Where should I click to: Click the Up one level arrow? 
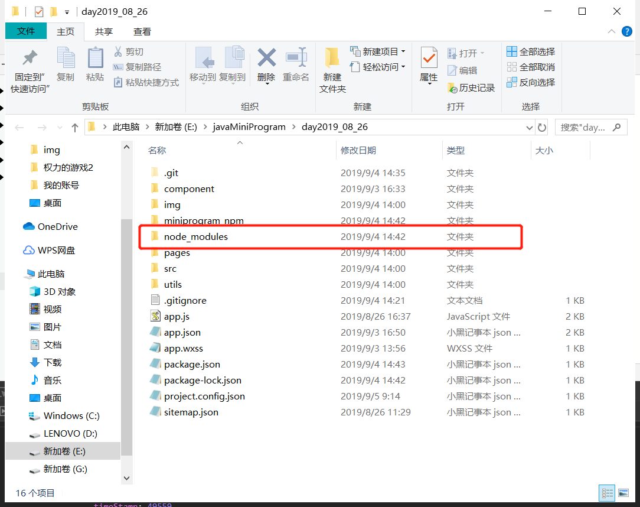coord(75,128)
